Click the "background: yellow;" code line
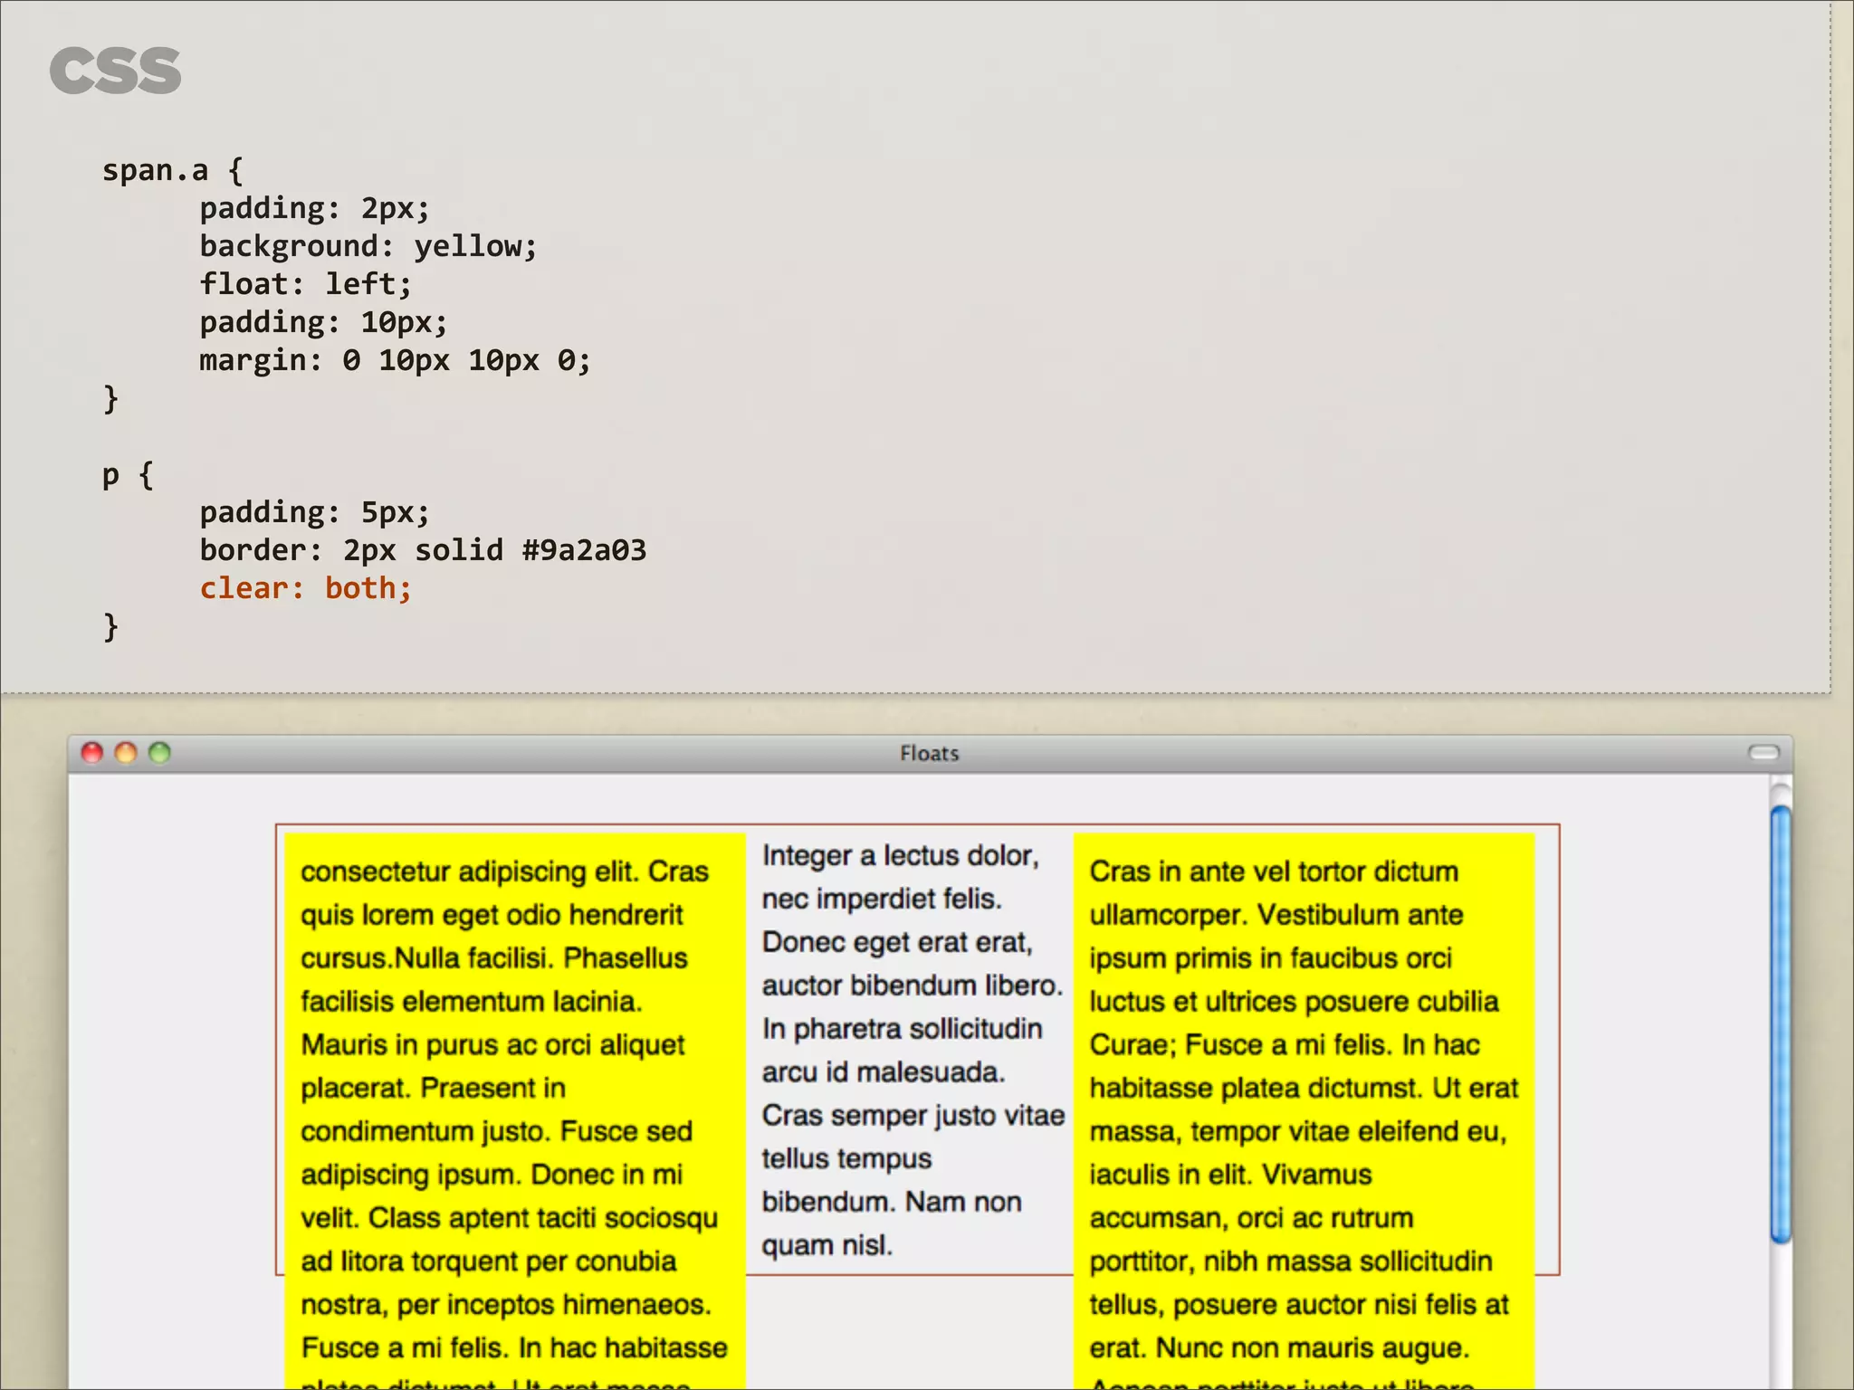The width and height of the screenshot is (1854, 1390). point(368,246)
